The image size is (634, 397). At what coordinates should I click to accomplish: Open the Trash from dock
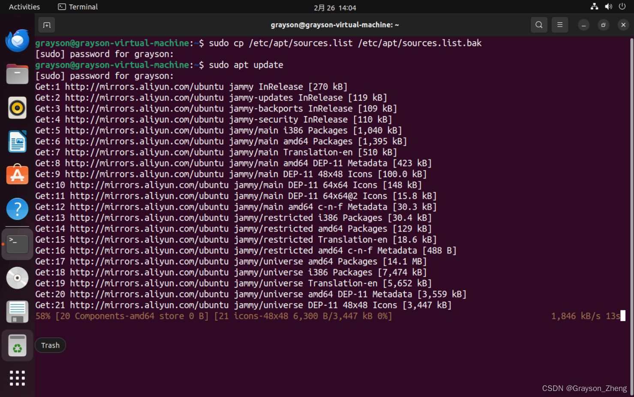17,346
